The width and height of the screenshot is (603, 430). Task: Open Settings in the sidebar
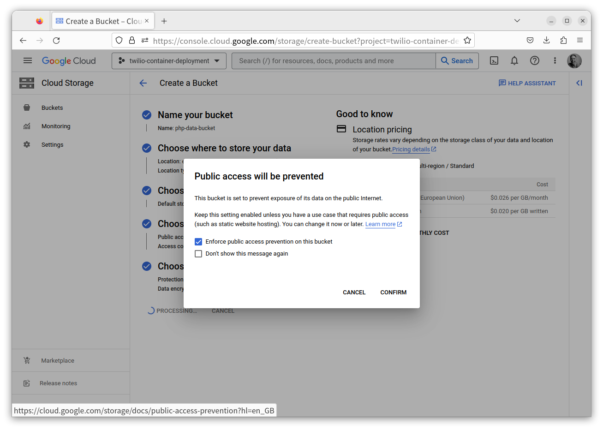tap(53, 144)
